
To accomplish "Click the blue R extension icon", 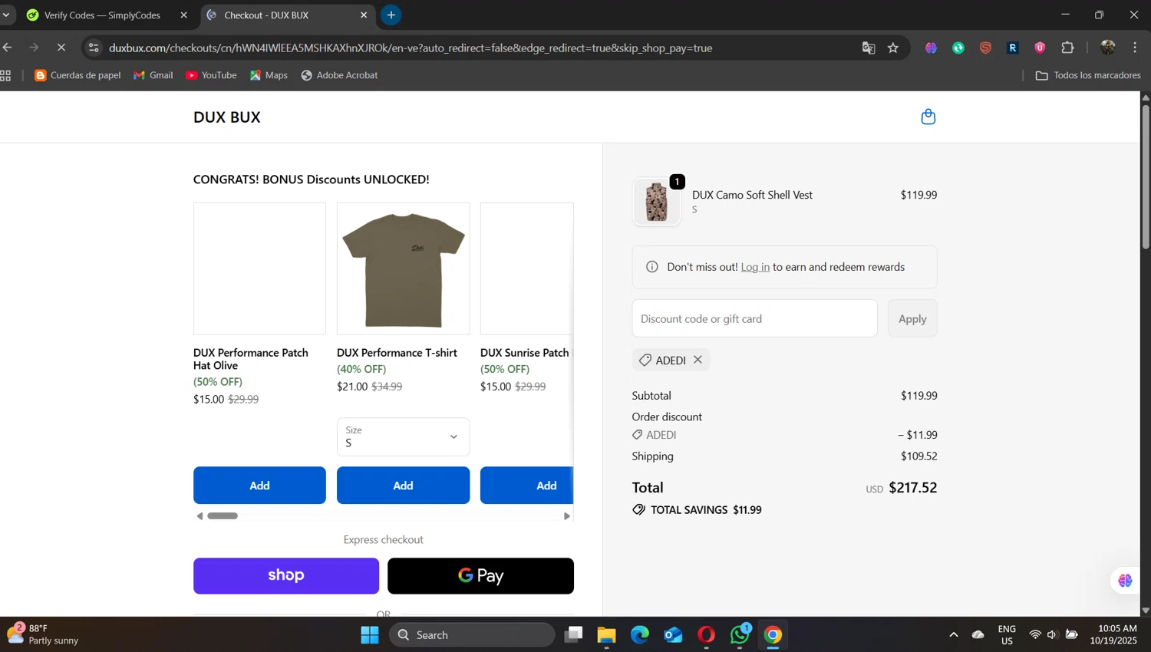I will pyautogui.click(x=1013, y=48).
